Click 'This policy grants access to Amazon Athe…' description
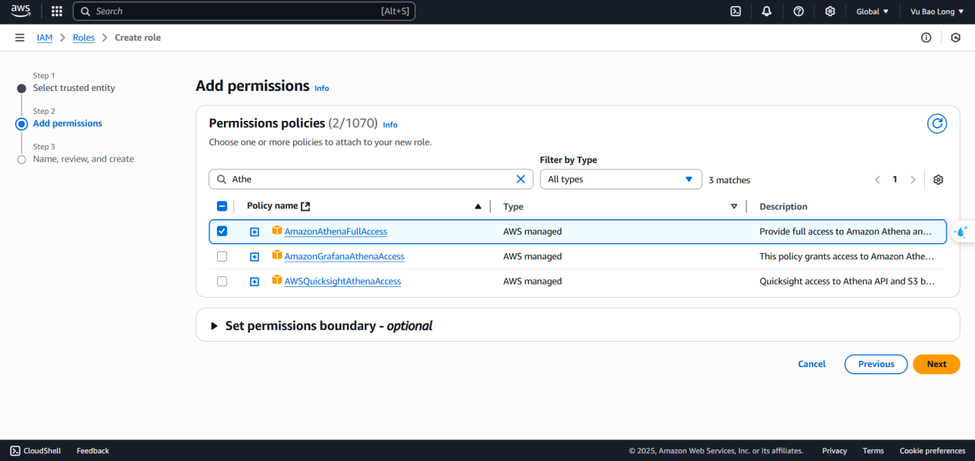 846,256
